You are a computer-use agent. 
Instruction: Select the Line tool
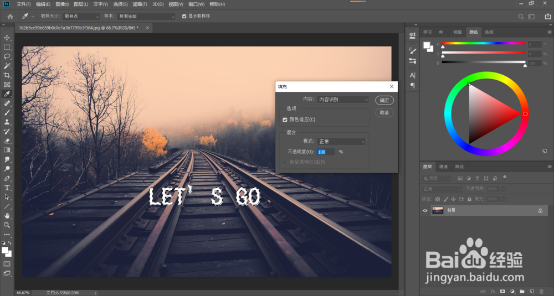(7, 206)
